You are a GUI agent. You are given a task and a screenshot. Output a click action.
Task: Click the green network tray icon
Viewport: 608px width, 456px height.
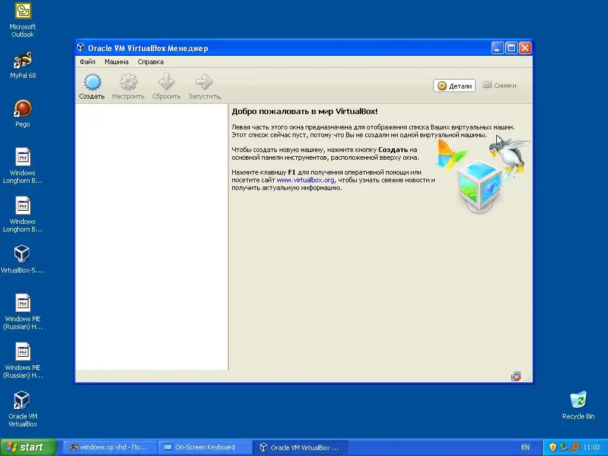point(563,447)
